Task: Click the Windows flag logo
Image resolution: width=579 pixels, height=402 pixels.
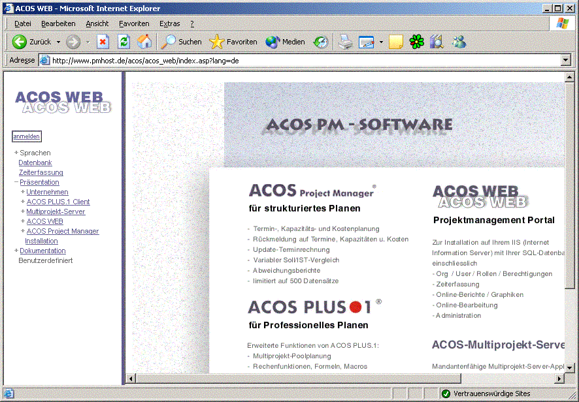Action: tap(563, 23)
